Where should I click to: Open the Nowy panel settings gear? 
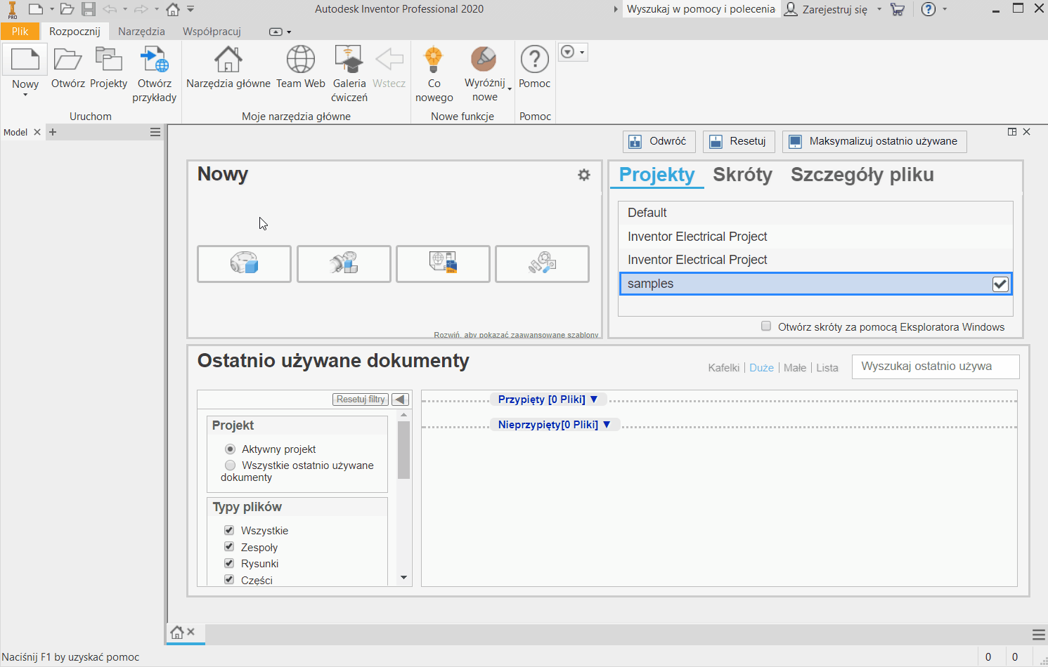coord(583,175)
